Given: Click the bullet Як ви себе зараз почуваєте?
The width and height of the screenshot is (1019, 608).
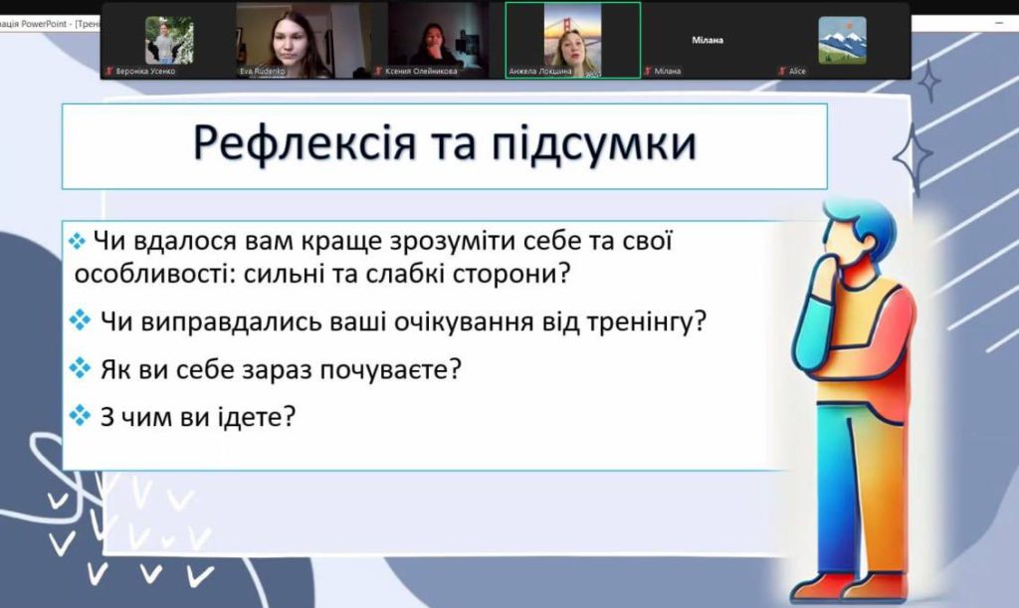Looking at the screenshot, I should (265, 369).
